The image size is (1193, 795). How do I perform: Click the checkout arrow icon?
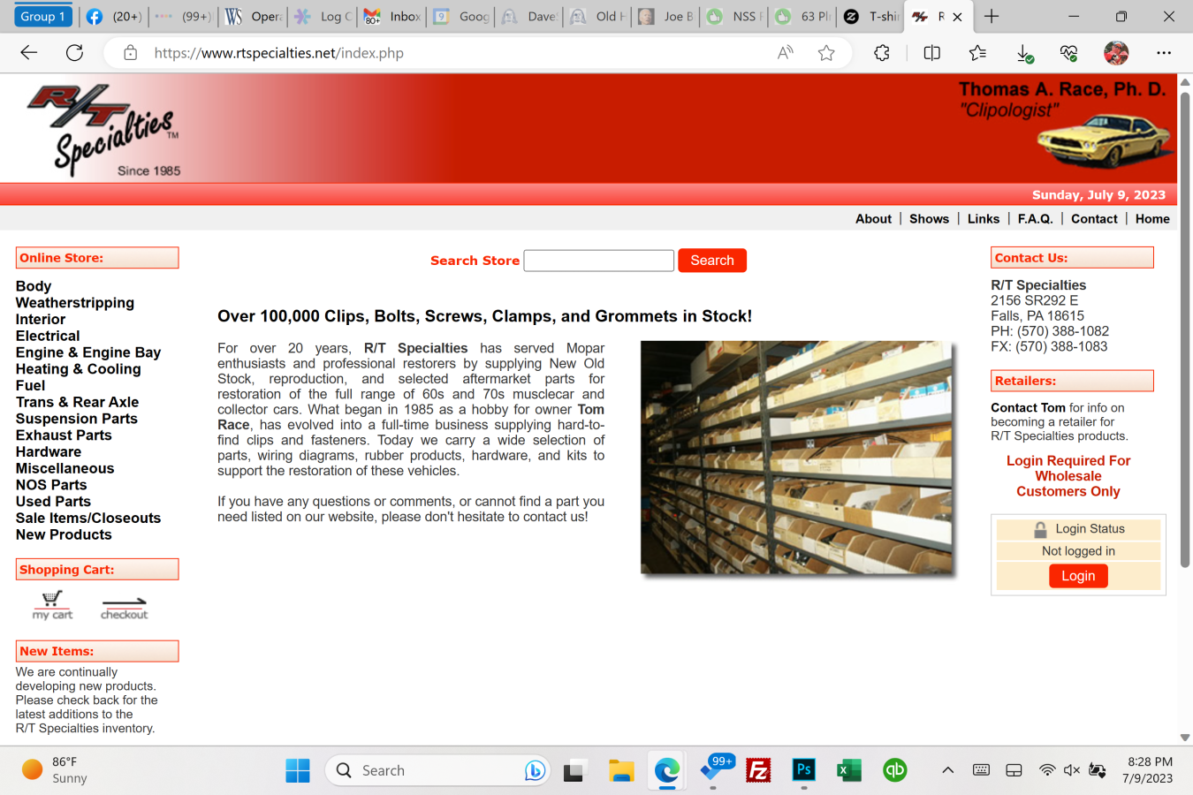tap(124, 608)
